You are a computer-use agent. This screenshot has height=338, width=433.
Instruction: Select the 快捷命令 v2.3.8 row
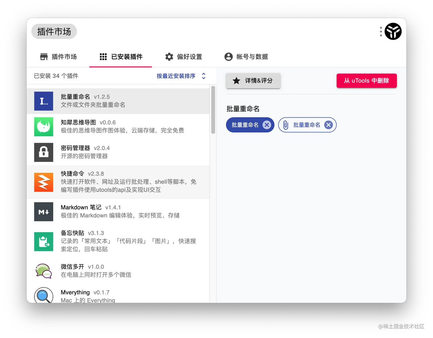coord(118,182)
